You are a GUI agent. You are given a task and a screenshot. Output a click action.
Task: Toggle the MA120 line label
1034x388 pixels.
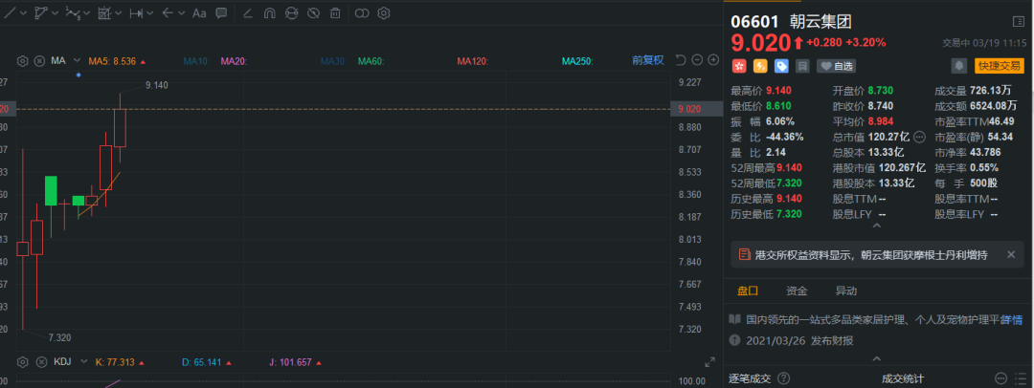click(x=473, y=61)
